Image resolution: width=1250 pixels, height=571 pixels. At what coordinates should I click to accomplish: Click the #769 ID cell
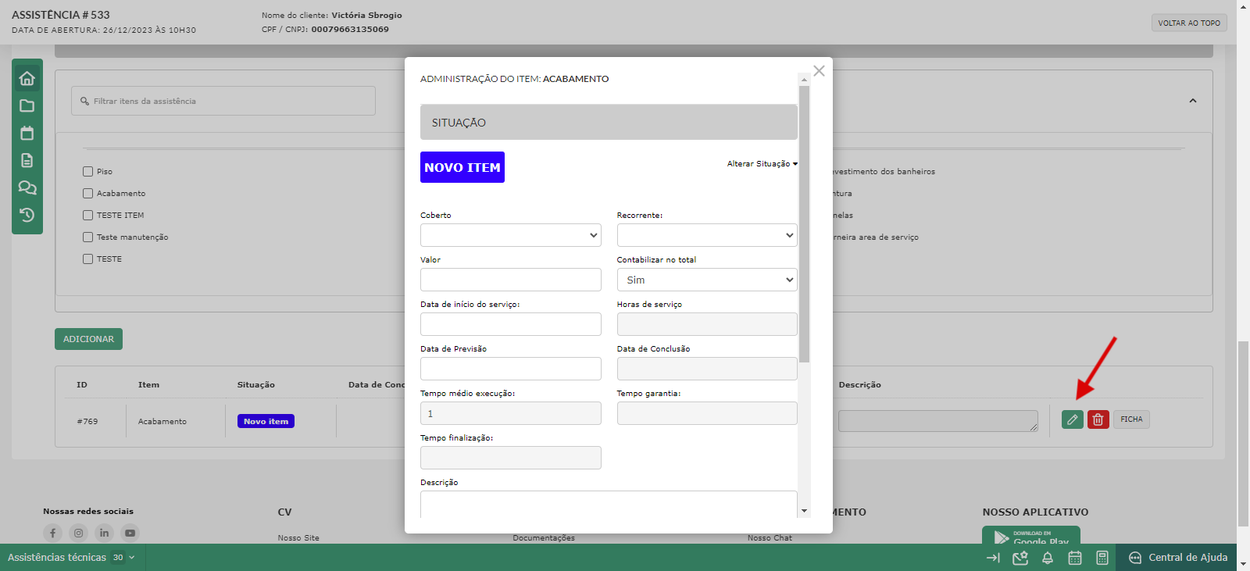coord(87,421)
